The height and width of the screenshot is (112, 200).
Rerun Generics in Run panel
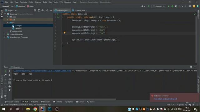[5, 71]
